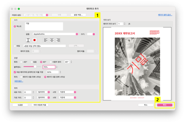The image size is (185, 123).
Task: Open the 페이지 범위 옵션... link
Action: point(165,15)
